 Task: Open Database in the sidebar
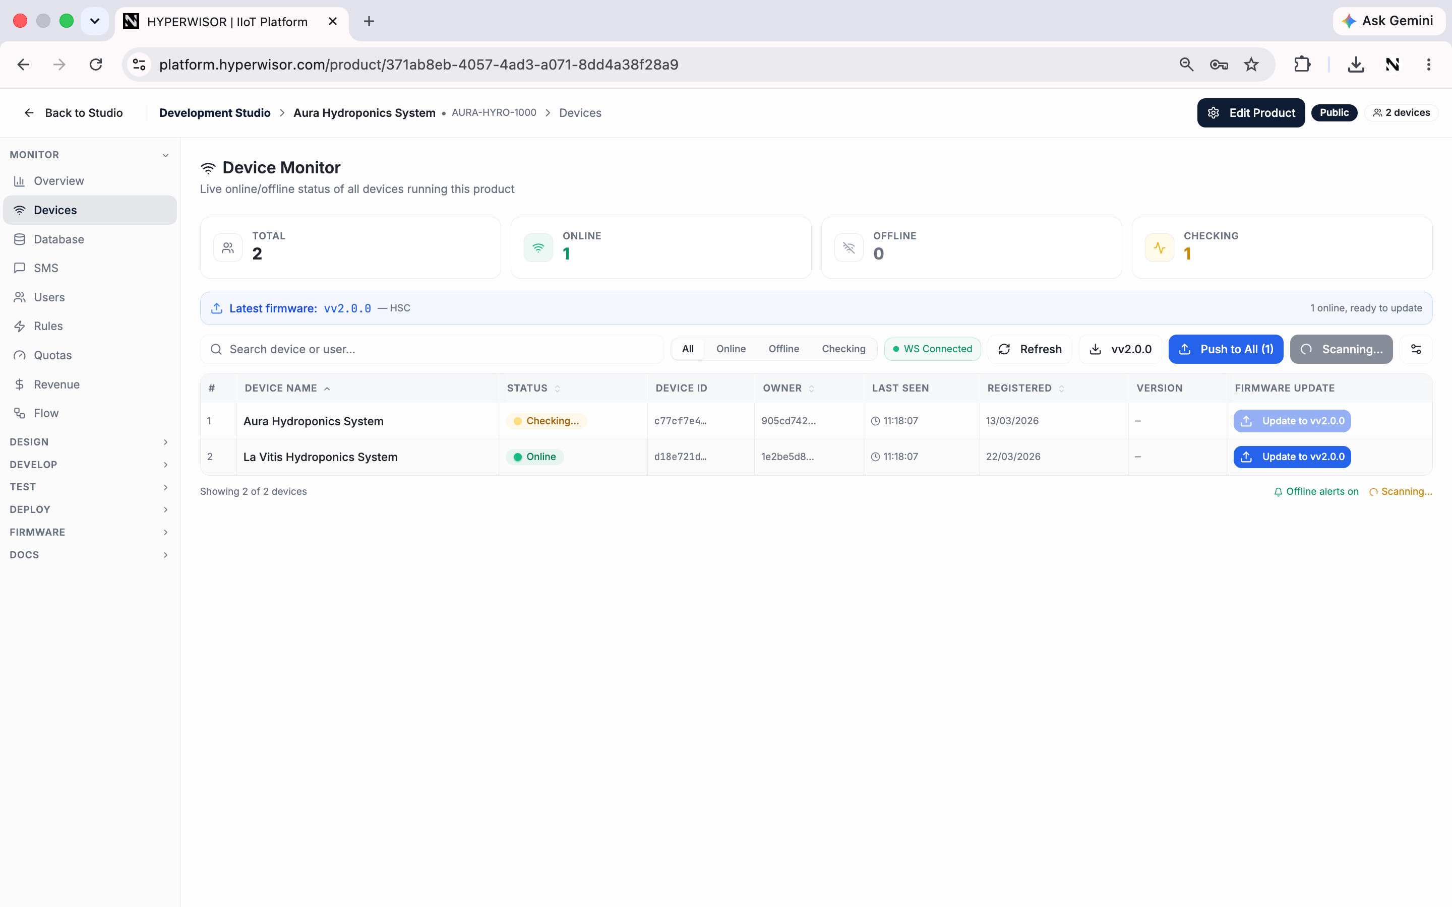click(x=90, y=239)
